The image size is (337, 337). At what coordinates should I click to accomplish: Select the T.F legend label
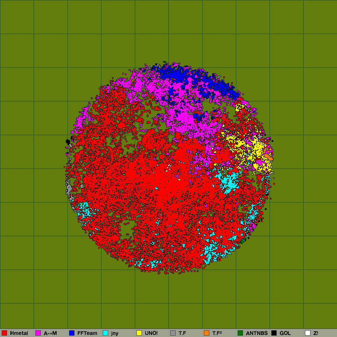(x=182, y=333)
